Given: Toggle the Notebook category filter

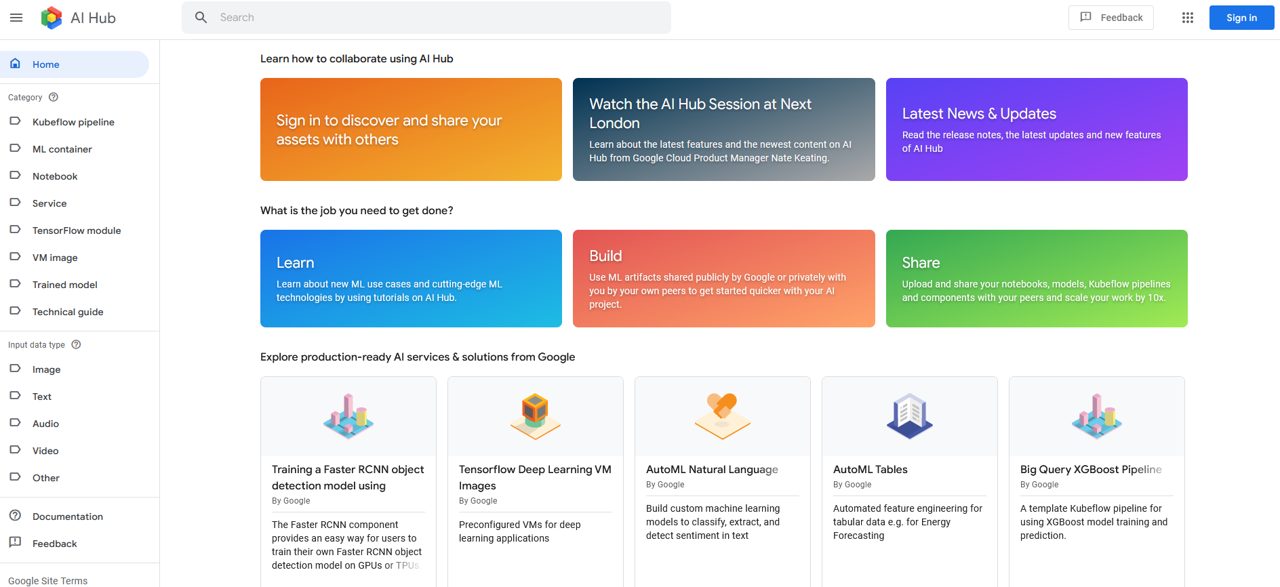Looking at the screenshot, I should point(55,176).
